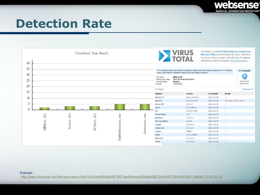Click the 'AntiVir' antivirus row name
260x195 pixels.
pyautogui.click(x=158, y=101)
